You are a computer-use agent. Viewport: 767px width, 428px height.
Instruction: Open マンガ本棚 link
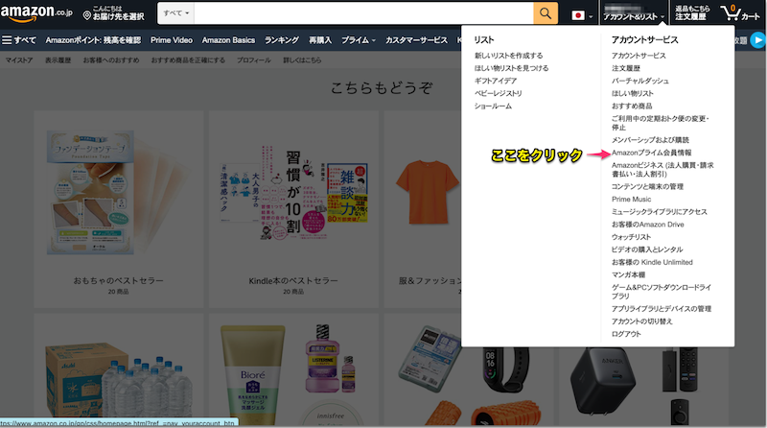pos(628,274)
